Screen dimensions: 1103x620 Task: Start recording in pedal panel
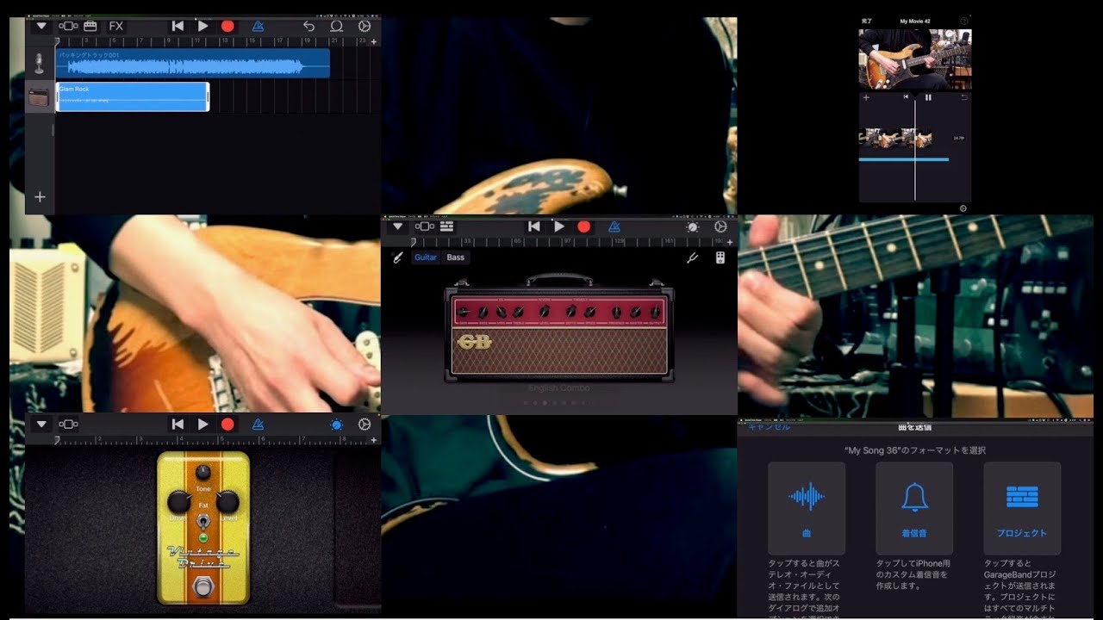click(x=227, y=424)
